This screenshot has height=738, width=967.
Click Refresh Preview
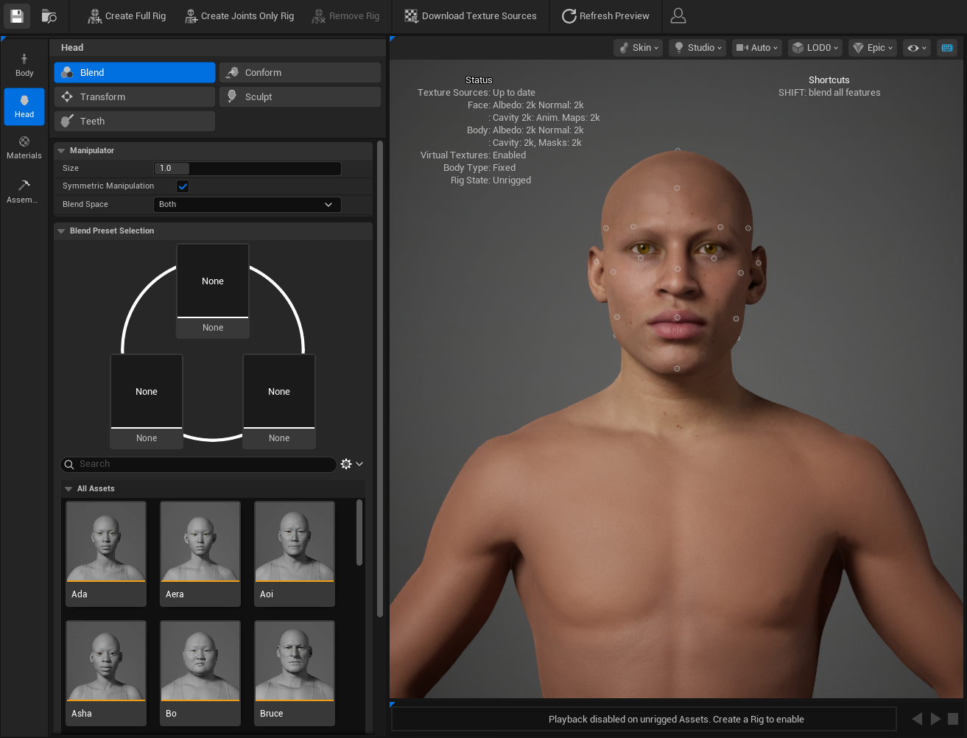coord(605,15)
